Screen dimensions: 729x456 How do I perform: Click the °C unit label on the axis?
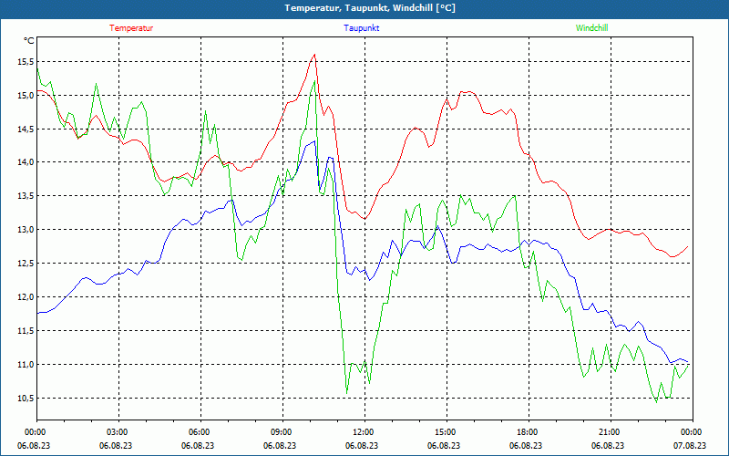[x=29, y=41]
